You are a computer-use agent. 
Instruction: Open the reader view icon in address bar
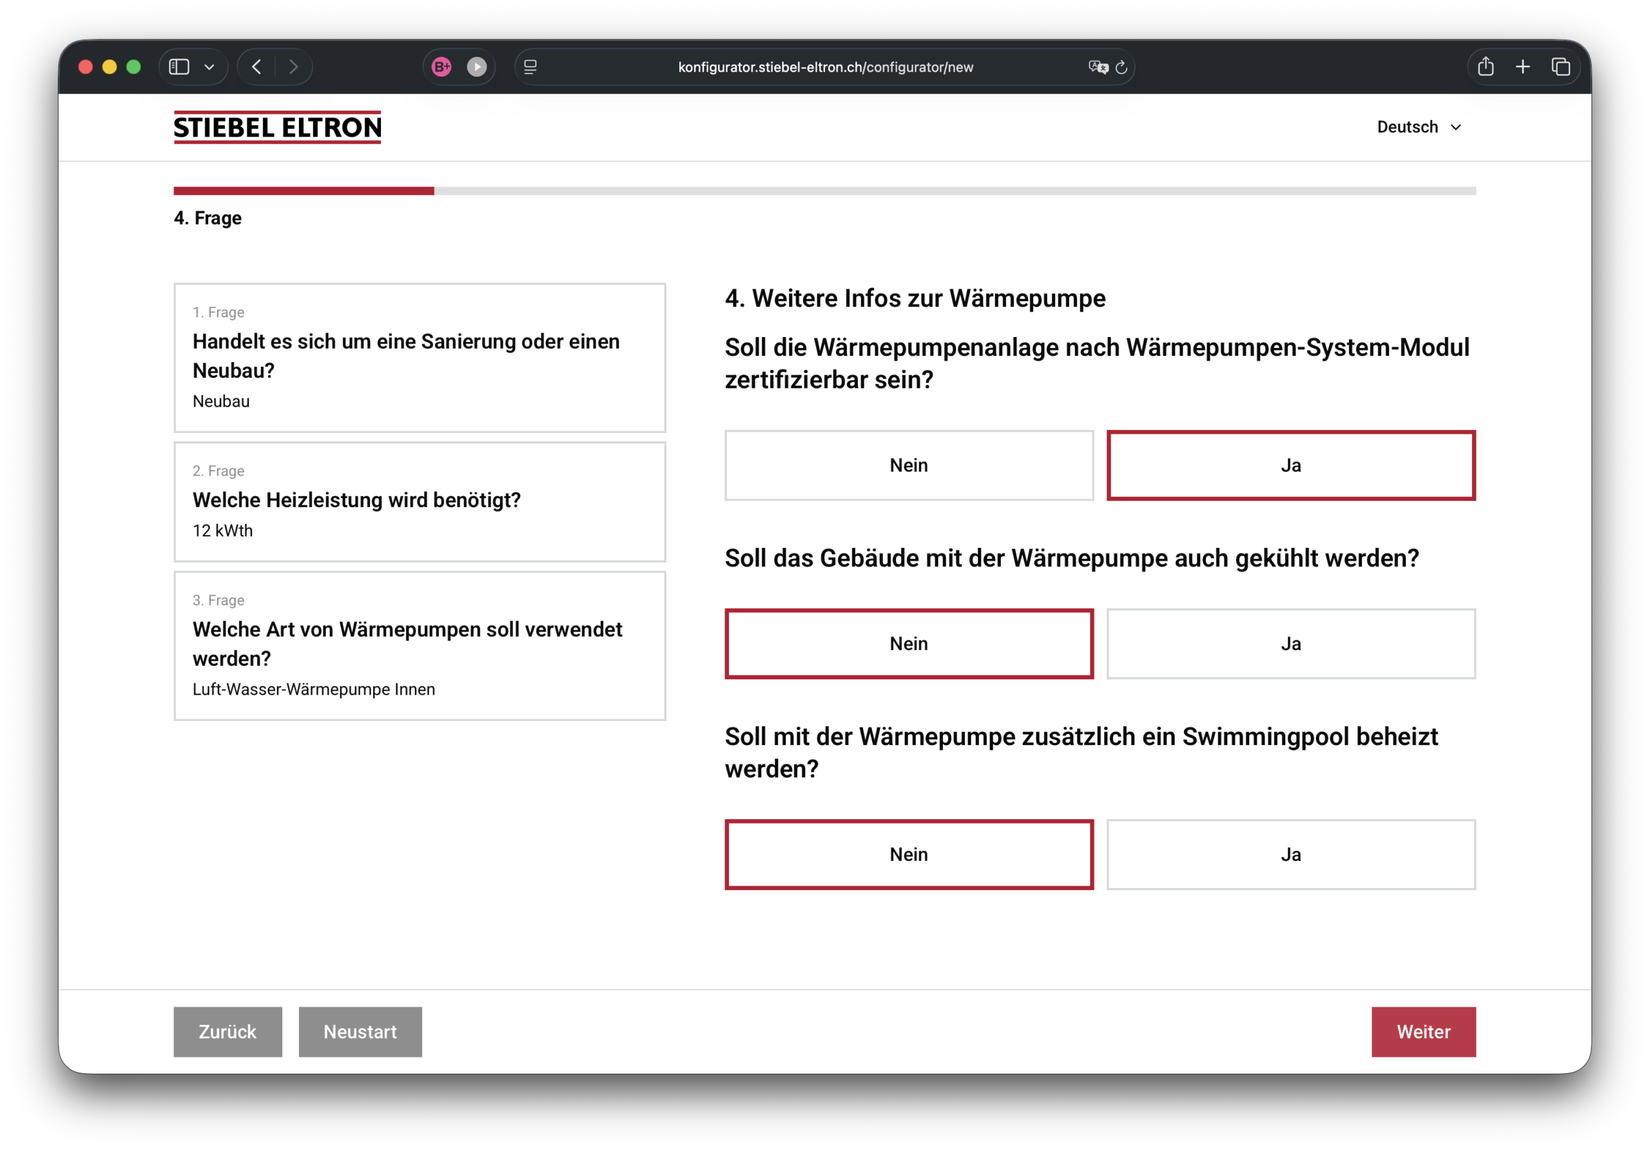point(530,67)
